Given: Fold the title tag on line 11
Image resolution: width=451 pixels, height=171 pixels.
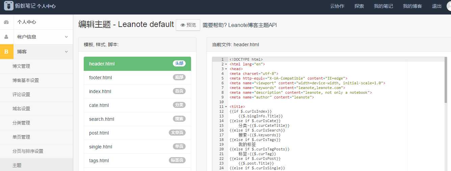Looking at the screenshot, I should click(x=226, y=107).
